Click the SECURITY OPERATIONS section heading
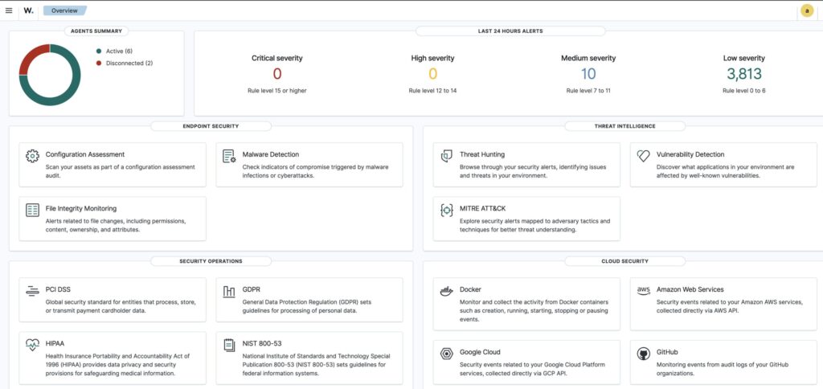The width and height of the screenshot is (823, 389). click(211, 261)
